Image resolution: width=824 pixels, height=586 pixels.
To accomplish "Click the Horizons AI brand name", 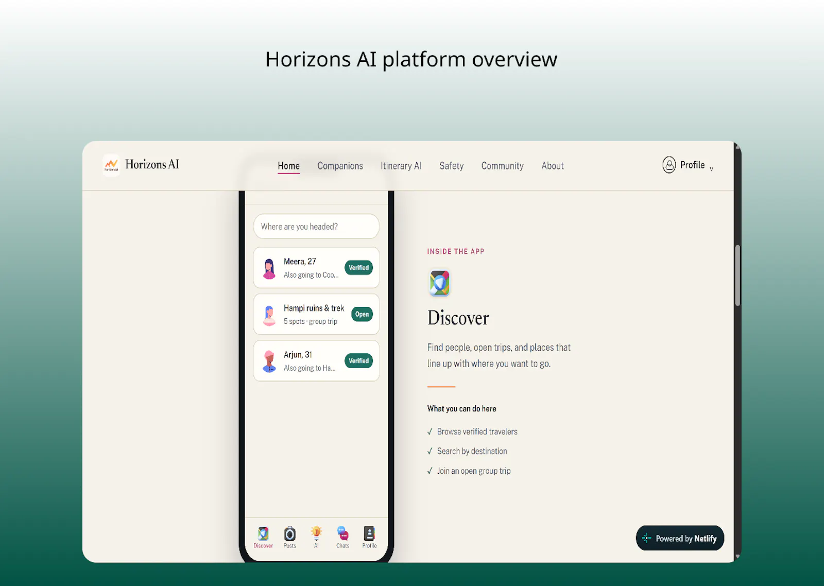I will tap(152, 164).
